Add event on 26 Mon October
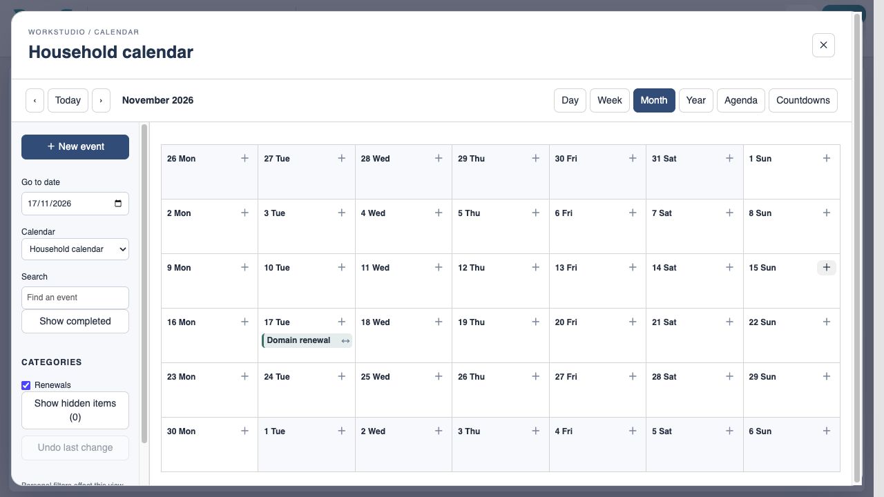Image resolution: width=884 pixels, height=497 pixels. click(x=244, y=159)
